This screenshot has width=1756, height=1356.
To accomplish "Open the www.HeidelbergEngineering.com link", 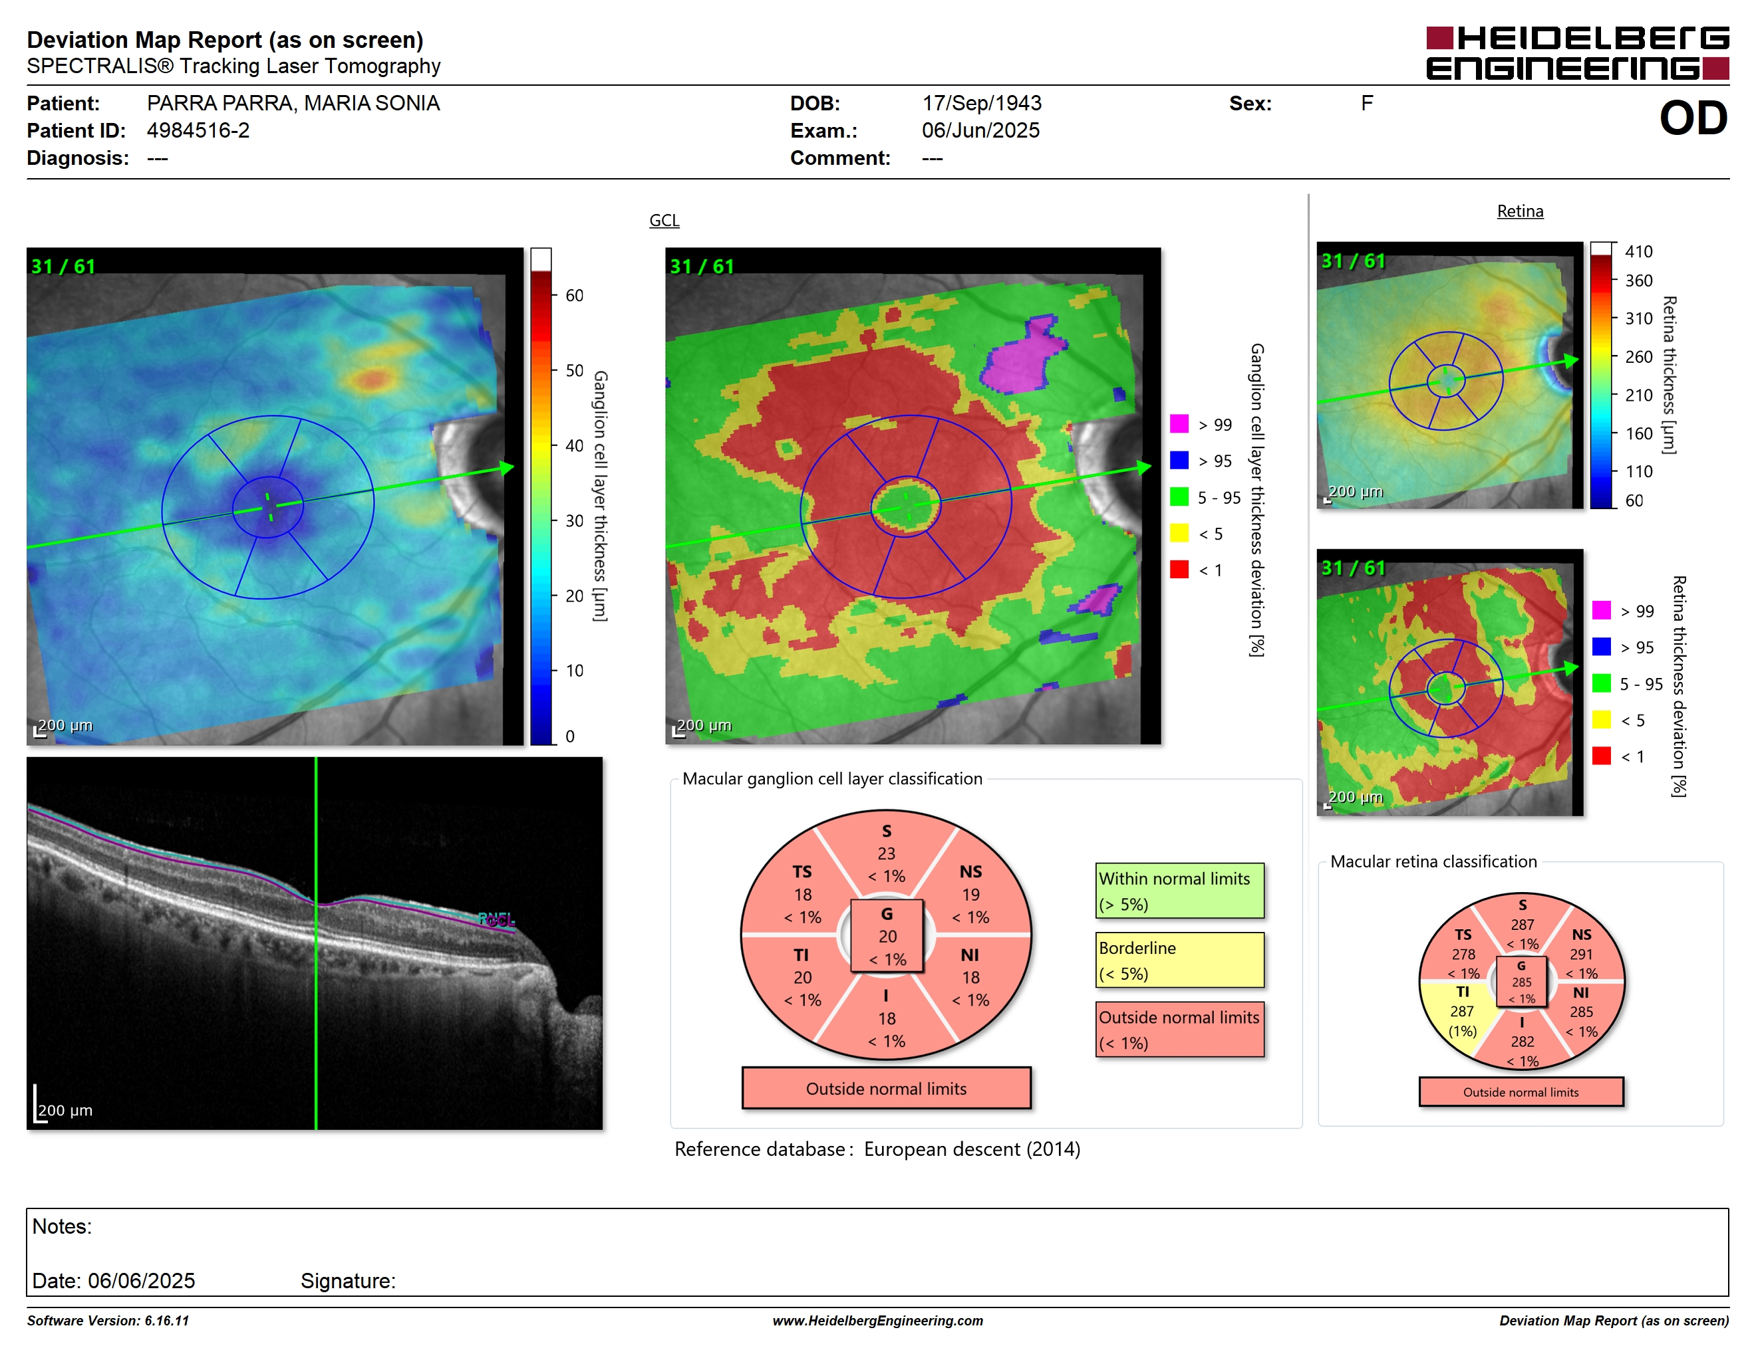I will point(878,1321).
